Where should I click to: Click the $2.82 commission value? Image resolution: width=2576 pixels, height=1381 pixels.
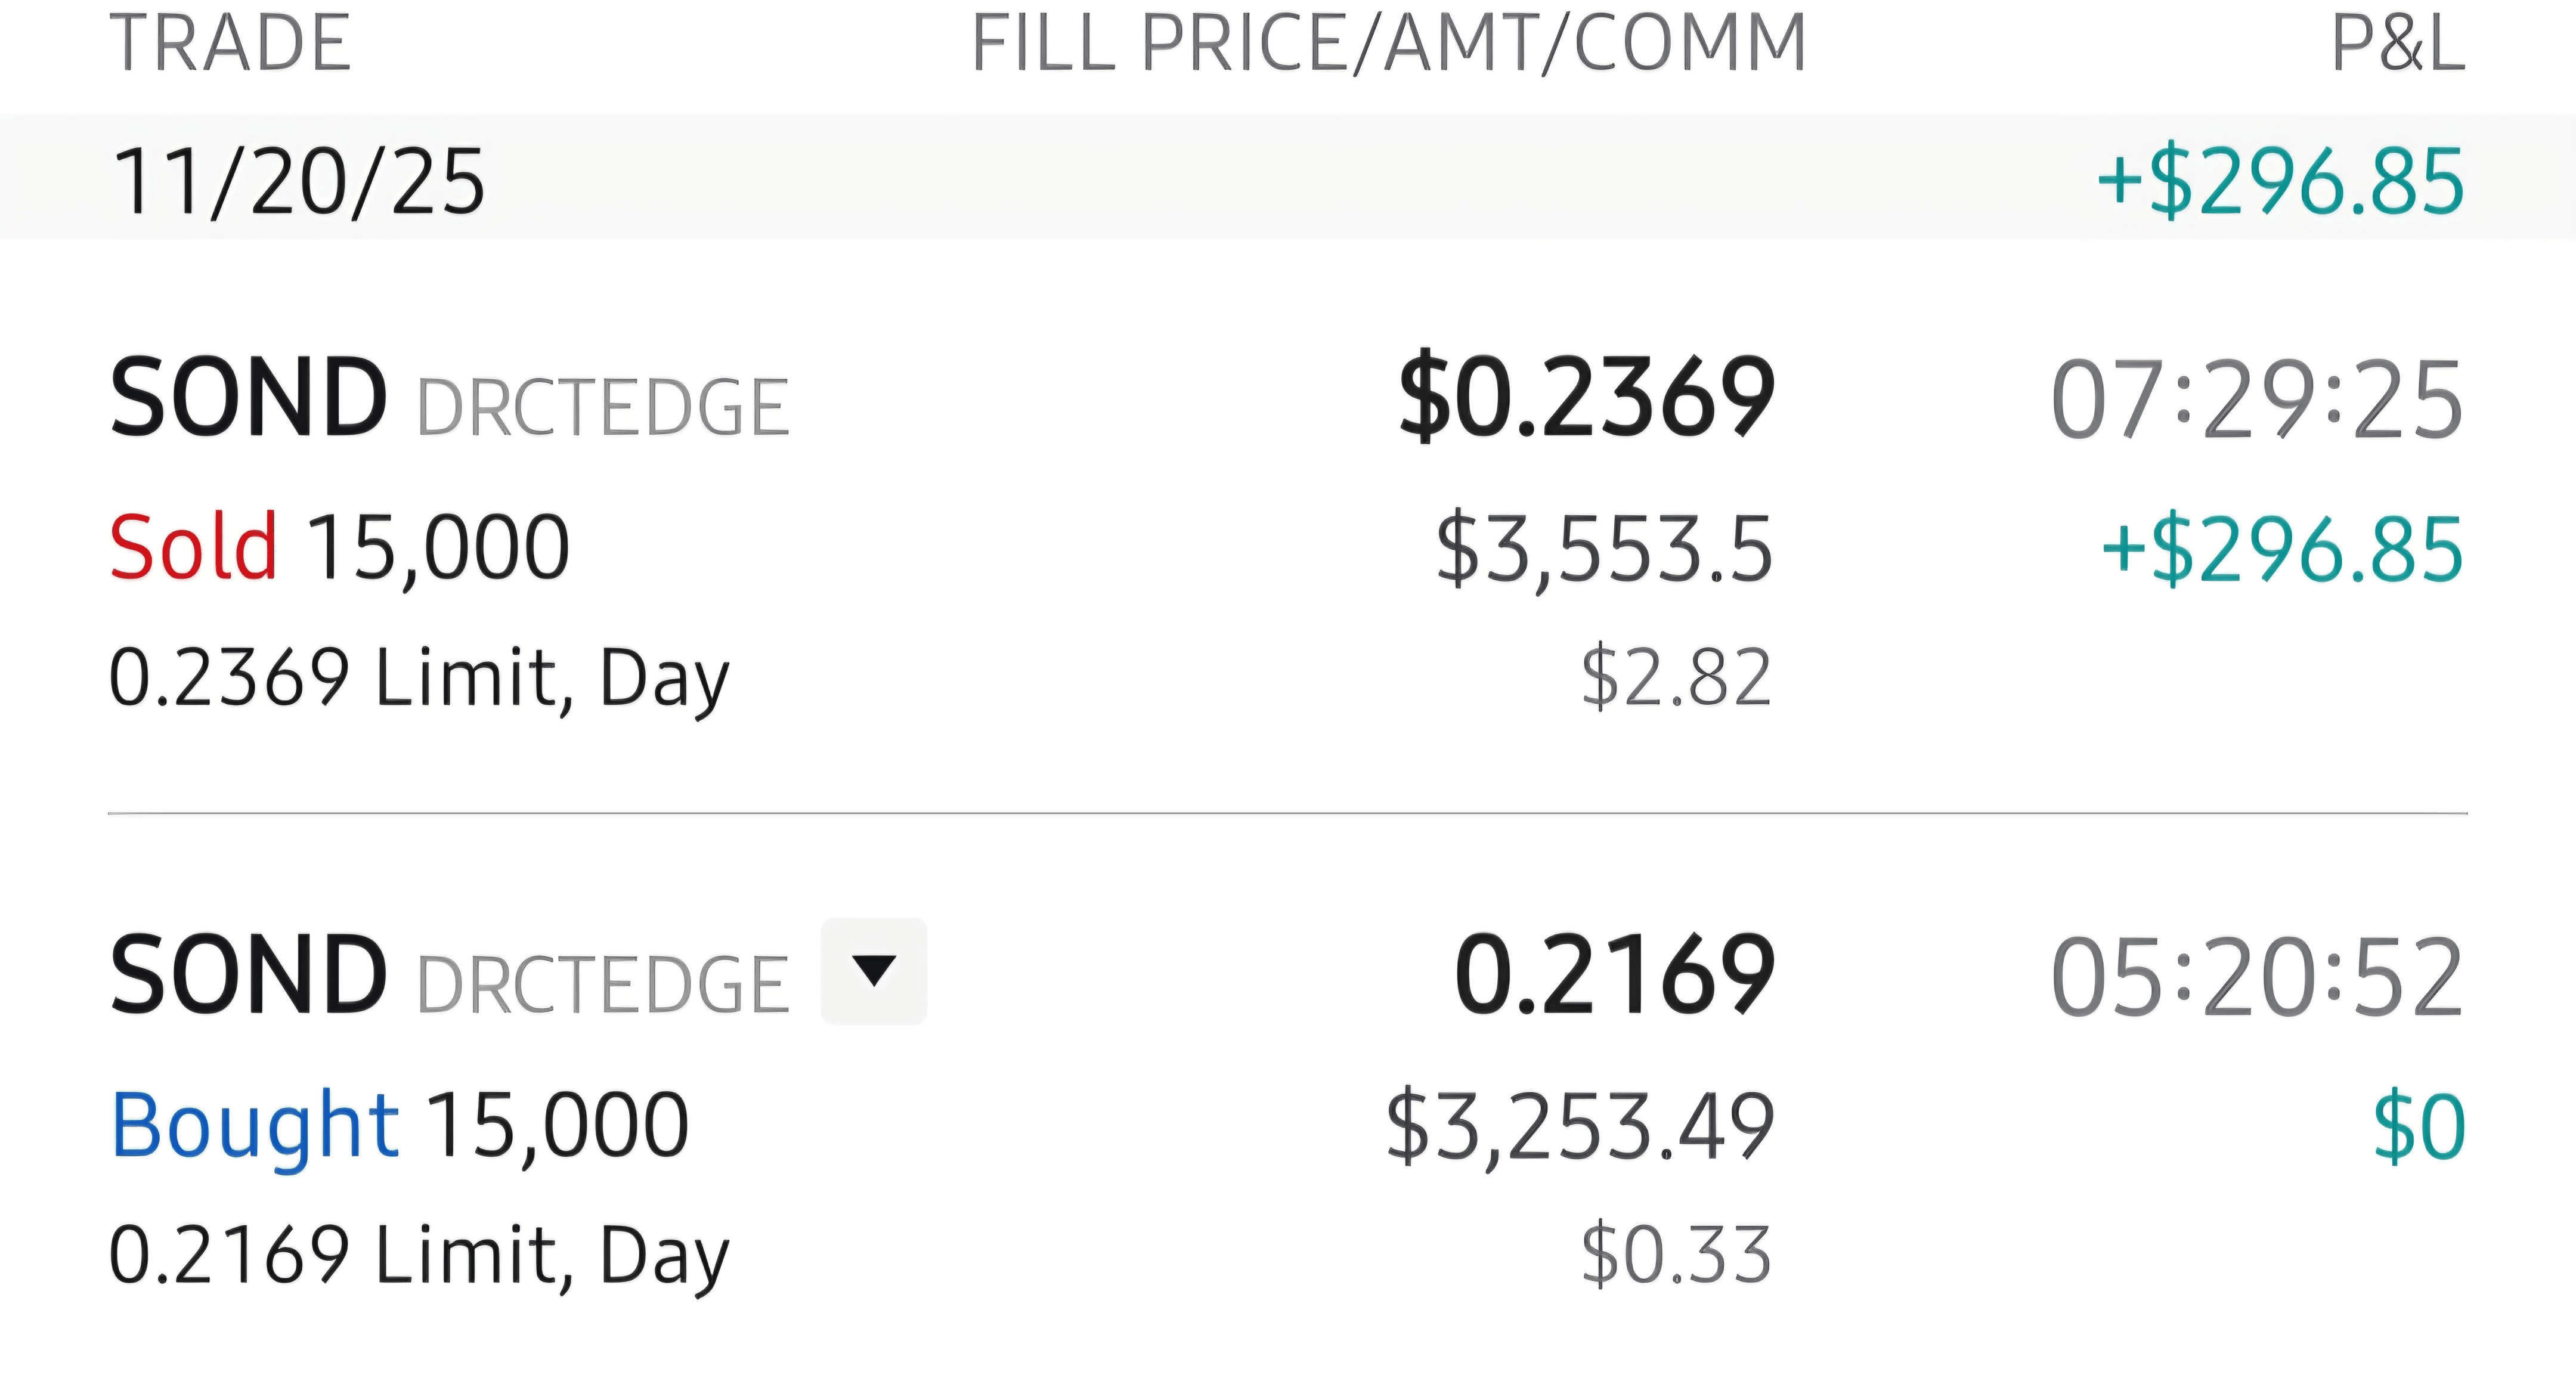coord(1676,678)
